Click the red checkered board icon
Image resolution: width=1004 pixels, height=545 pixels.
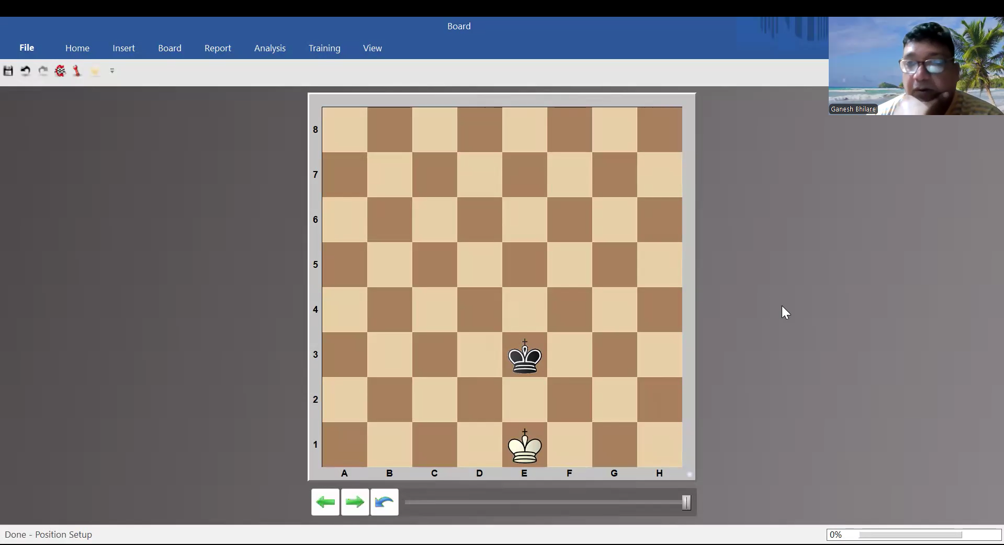(x=60, y=71)
